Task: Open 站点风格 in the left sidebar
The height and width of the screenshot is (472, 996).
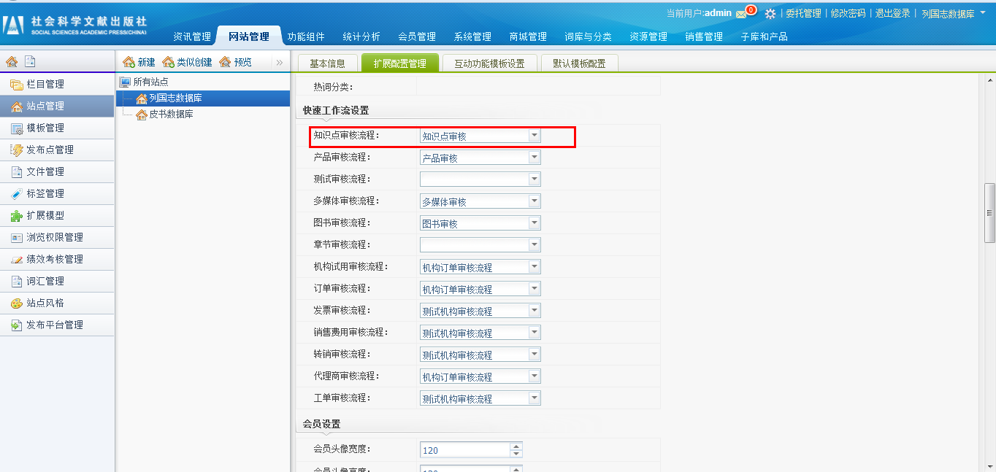Action: click(x=45, y=303)
